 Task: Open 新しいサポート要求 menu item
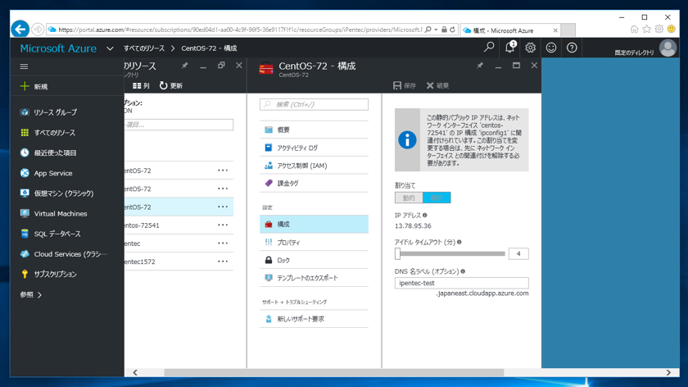(315, 319)
